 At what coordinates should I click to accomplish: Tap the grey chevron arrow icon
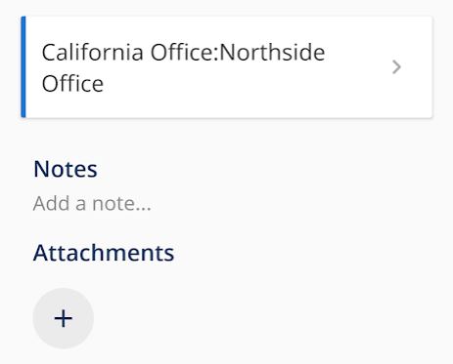point(396,67)
